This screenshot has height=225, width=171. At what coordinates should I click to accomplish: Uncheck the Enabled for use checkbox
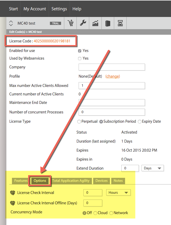(80, 51)
